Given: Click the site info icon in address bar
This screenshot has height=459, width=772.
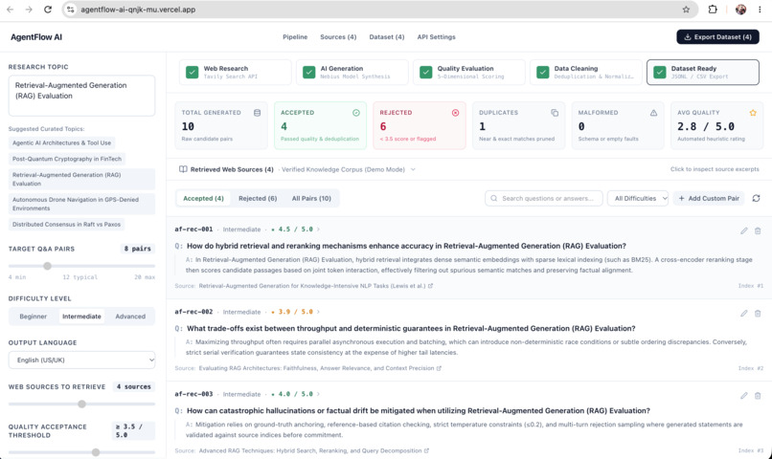Looking at the screenshot, I should click(71, 10).
